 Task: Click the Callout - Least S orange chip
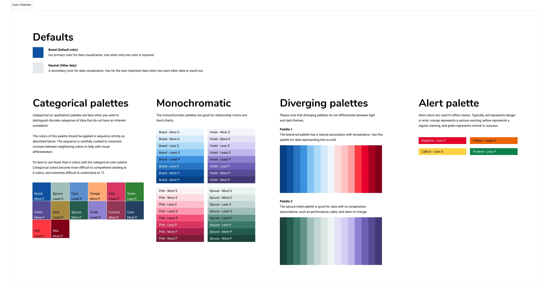493,141
